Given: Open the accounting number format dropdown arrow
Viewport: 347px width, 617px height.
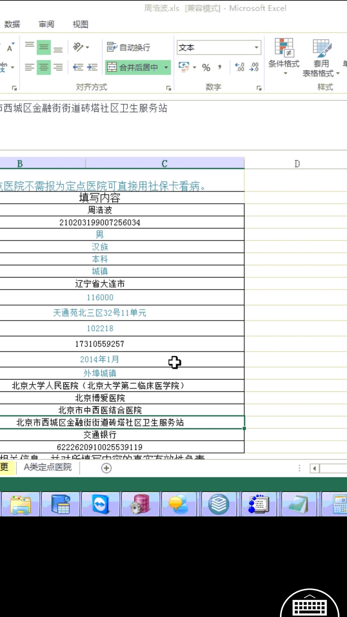Looking at the screenshot, I should pyautogui.click(x=194, y=67).
